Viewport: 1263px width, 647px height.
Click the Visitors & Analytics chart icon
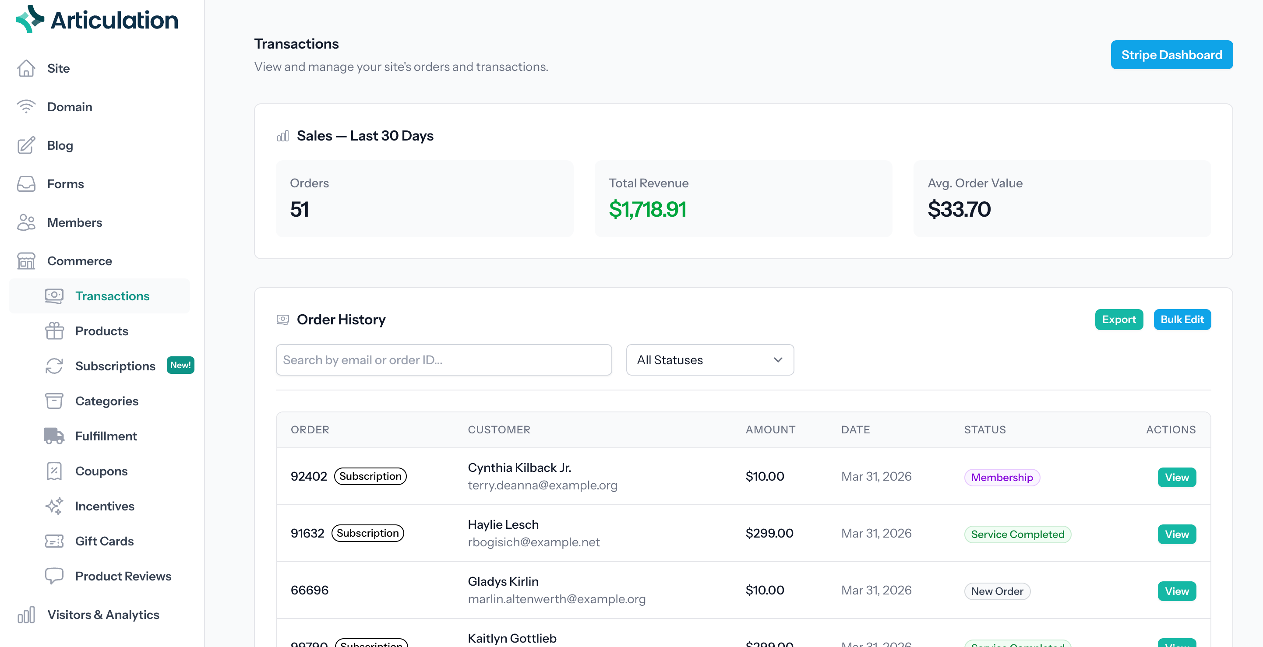click(x=26, y=614)
